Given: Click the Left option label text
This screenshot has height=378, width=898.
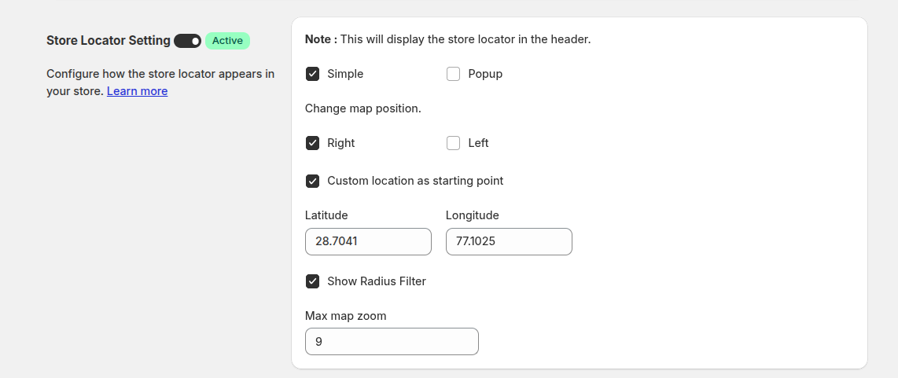Looking at the screenshot, I should 478,143.
